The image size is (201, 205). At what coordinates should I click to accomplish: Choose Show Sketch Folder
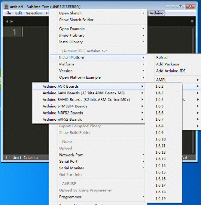point(98,20)
